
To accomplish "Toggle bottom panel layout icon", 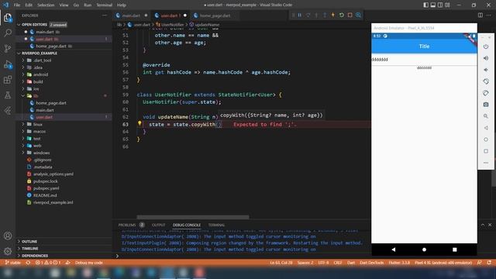I will tap(433, 5).
